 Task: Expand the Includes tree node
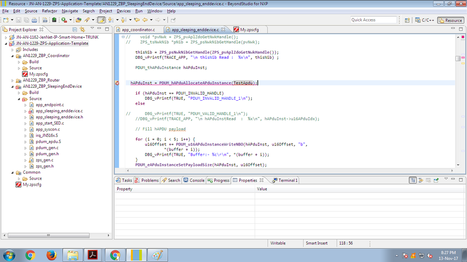13,50
